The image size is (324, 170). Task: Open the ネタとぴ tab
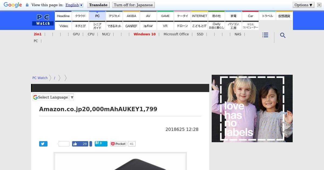80,26
